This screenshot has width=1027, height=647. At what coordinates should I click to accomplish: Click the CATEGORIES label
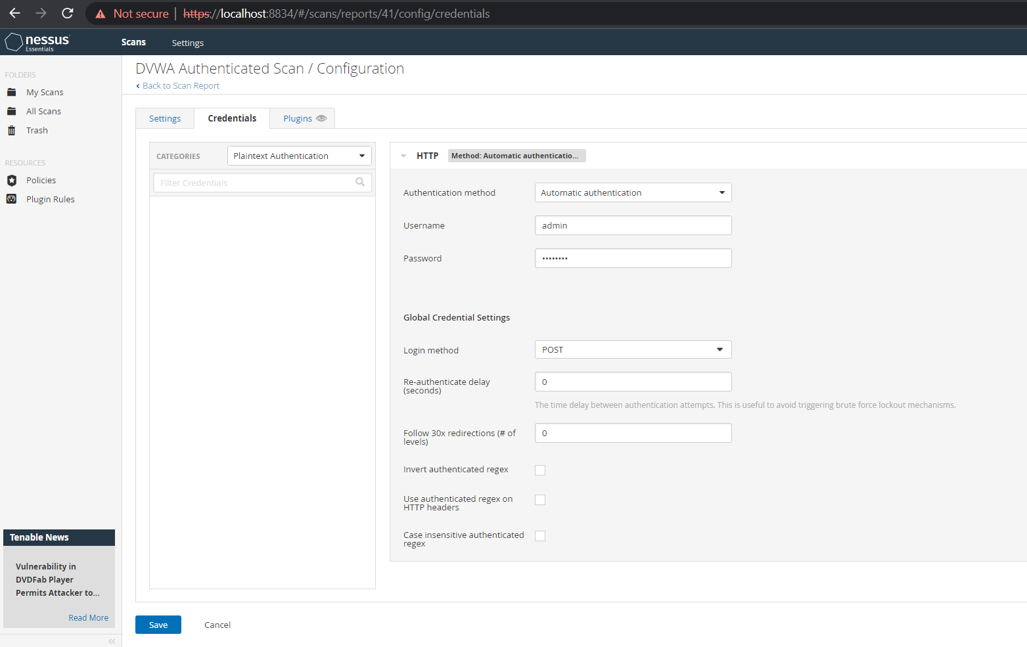(178, 156)
